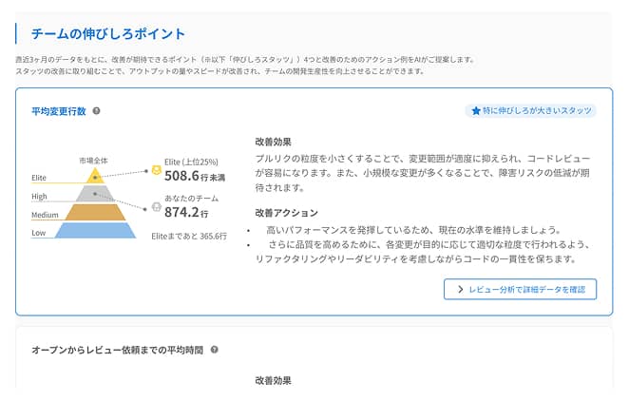Screen dimensions: 629x401
Task: Click 改善アクション heading
Action: point(286,213)
